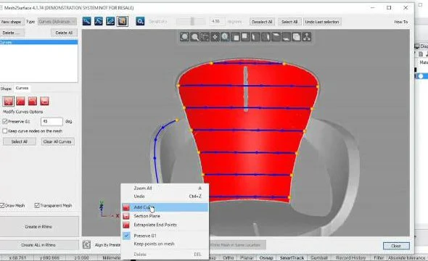This screenshot has width=428, height=261.
Task: Click the pan arrows icon in viewport toolbar
Action: (x=215, y=37)
